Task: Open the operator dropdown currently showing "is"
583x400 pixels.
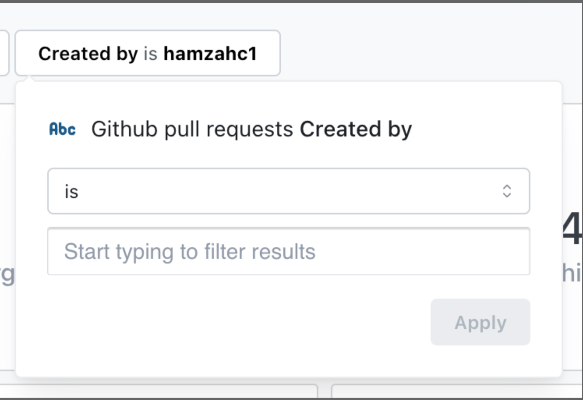Action: point(288,191)
